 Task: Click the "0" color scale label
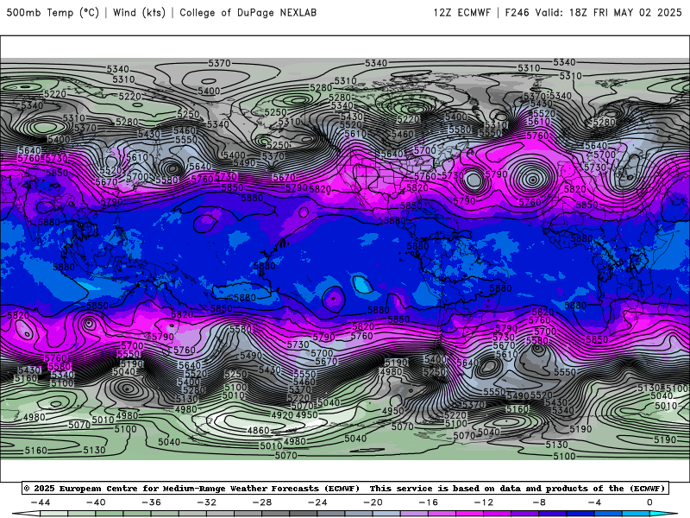point(649,502)
